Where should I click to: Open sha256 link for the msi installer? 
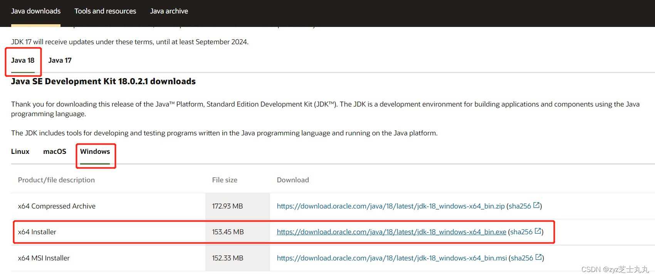tap(522, 258)
